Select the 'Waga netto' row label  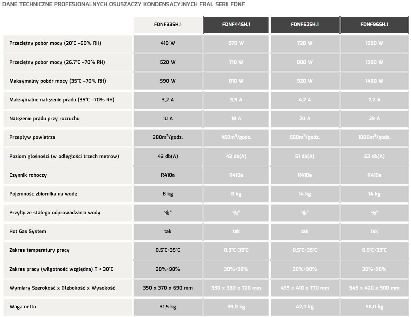23,307
